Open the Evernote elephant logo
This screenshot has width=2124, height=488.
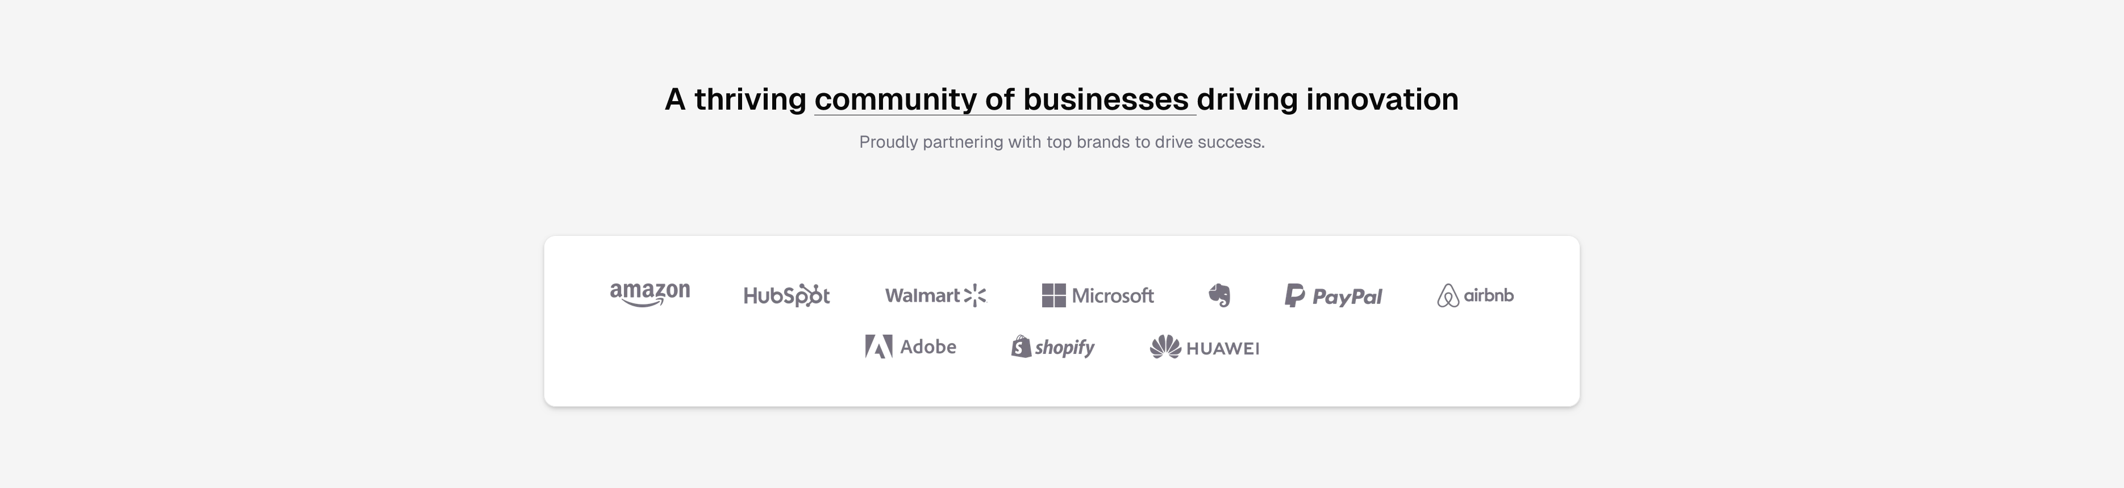coord(1219,295)
